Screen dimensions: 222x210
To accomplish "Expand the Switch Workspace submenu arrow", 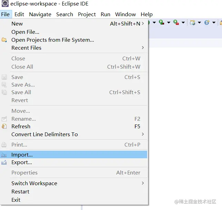I will pyautogui.click(x=143, y=183).
